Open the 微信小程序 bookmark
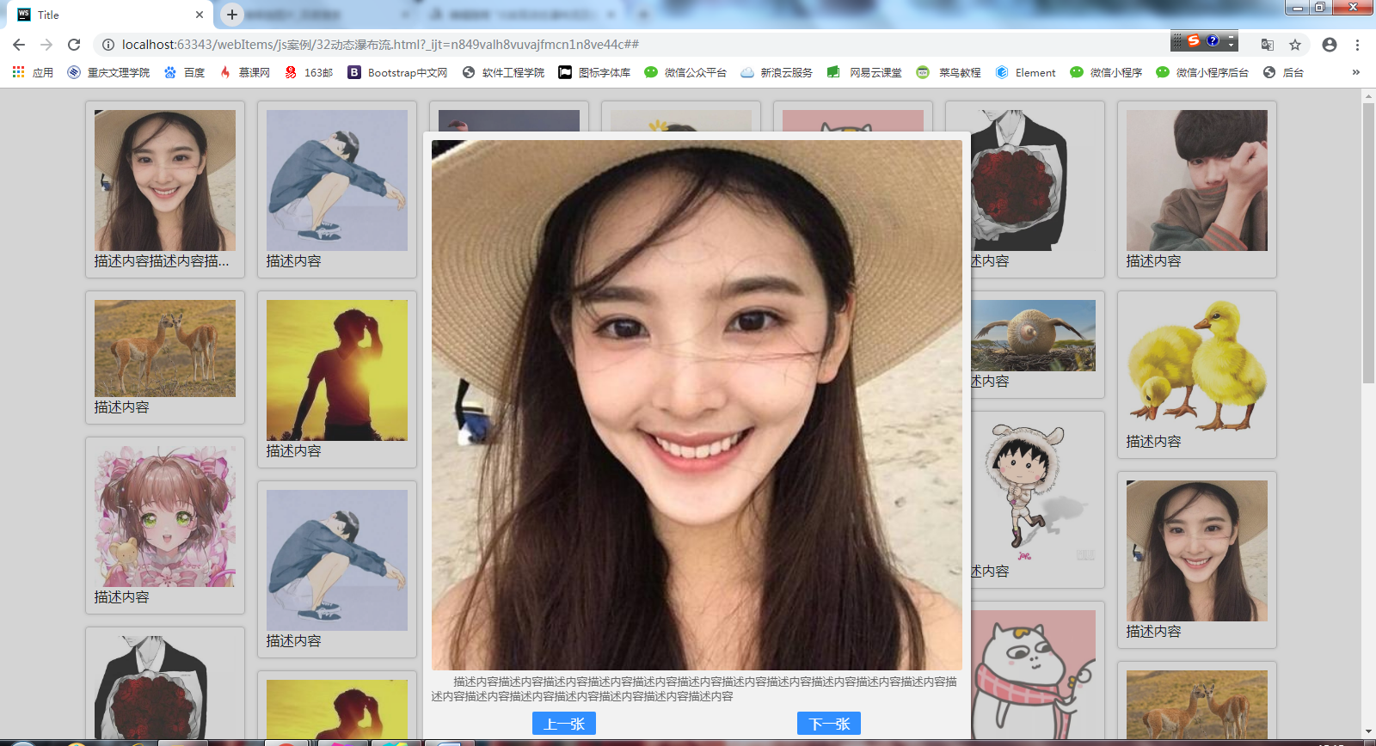Screen dimensions: 1376x746 [1106, 73]
